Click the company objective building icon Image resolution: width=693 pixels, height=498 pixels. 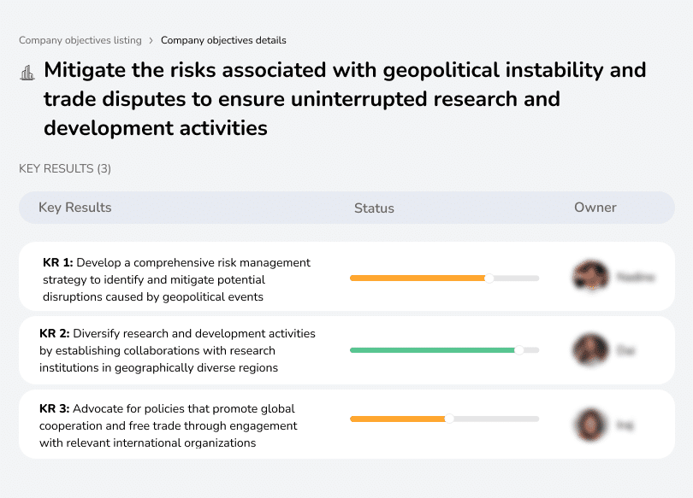point(27,73)
